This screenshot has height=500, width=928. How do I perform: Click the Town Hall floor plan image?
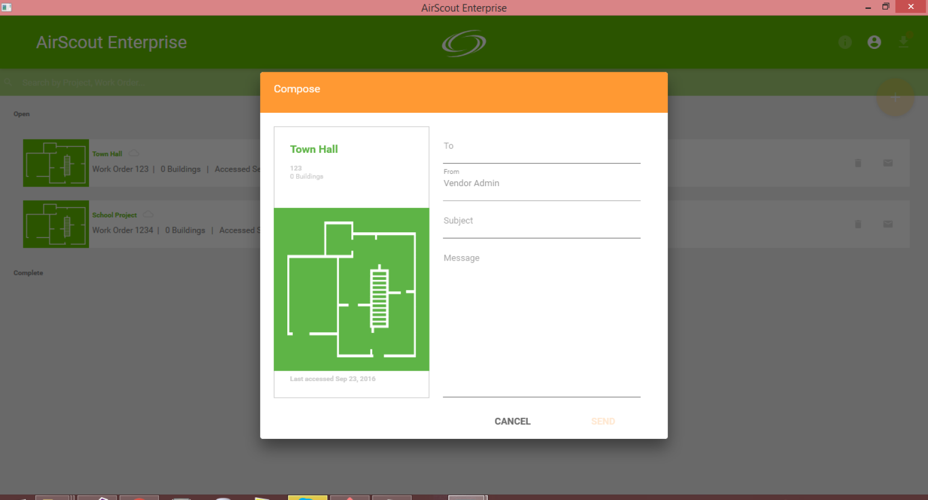pos(352,289)
